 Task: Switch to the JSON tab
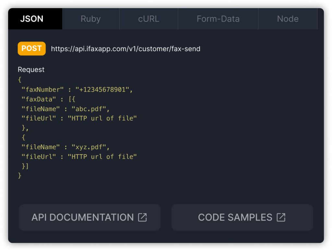35,19
